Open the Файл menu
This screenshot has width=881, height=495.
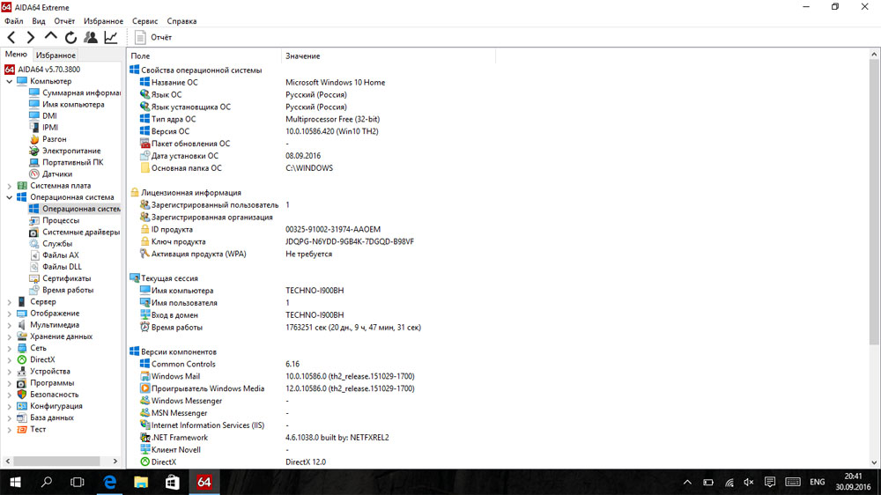[x=14, y=21]
